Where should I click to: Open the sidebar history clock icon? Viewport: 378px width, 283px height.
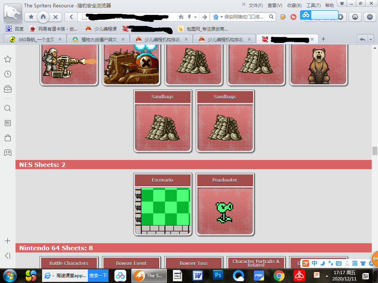(x=8, y=74)
